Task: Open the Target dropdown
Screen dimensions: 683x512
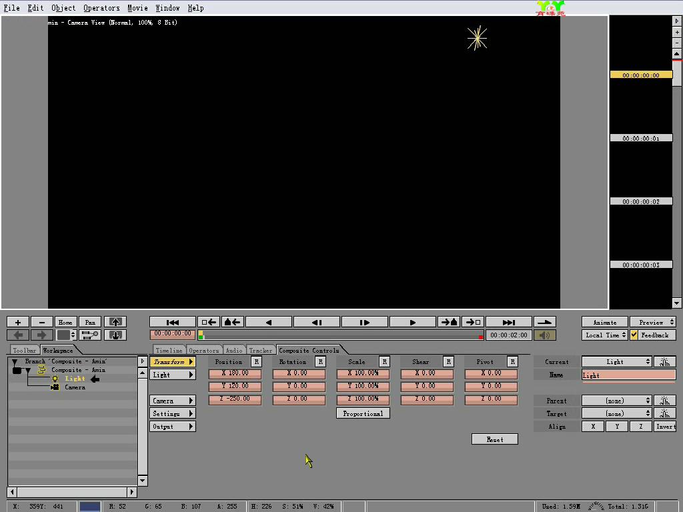Action: (x=617, y=413)
